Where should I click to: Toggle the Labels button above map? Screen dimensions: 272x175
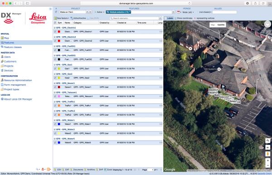[x=169, y=18]
